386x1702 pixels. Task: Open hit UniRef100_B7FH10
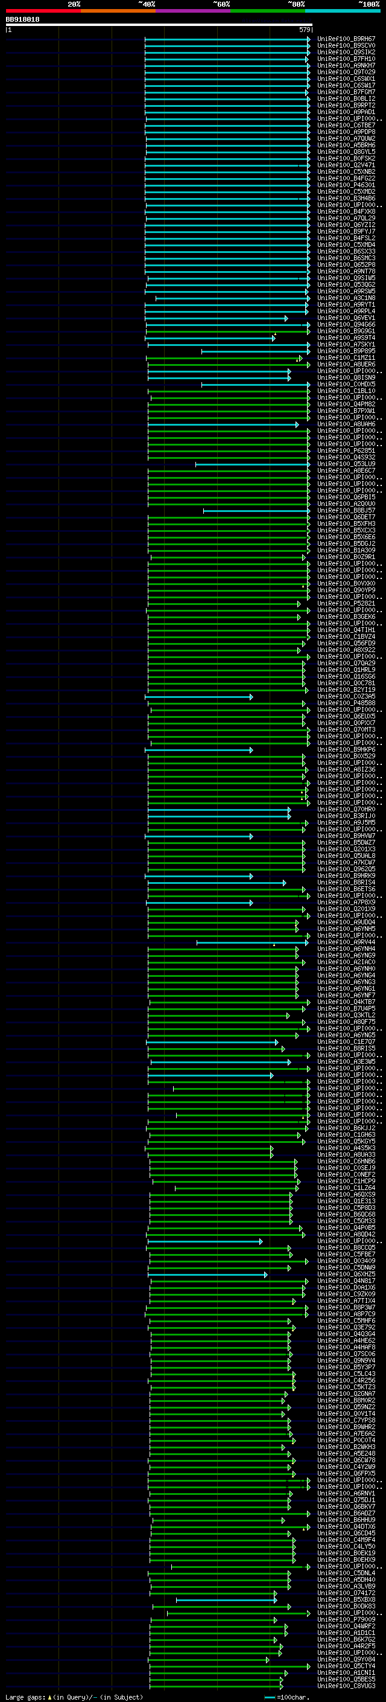pyautogui.click(x=346, y=59)
